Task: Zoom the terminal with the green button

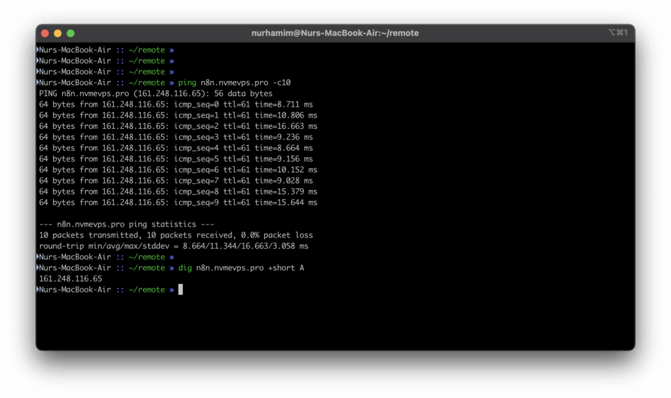Action: pyautogui.click(x=71, y=33)
